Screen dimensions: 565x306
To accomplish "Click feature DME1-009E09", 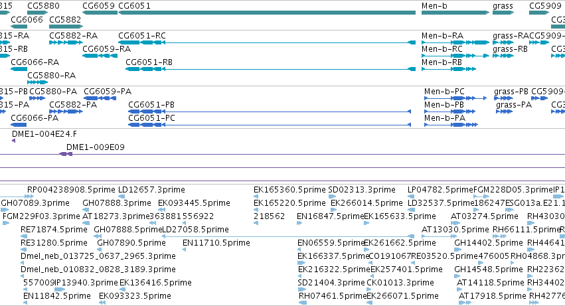I will [x=96, y=147].
